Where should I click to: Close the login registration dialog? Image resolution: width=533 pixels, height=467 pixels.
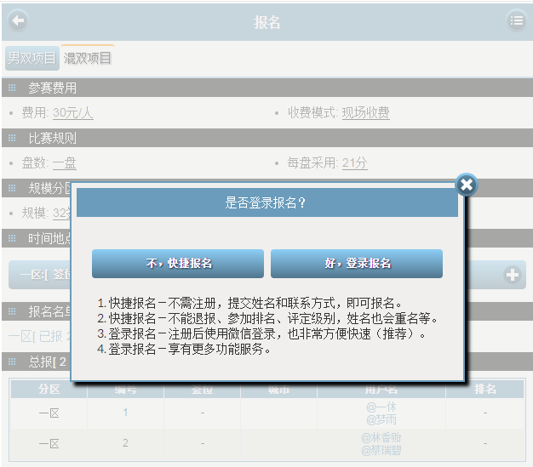pyautogui.click(x=466, y=185)
